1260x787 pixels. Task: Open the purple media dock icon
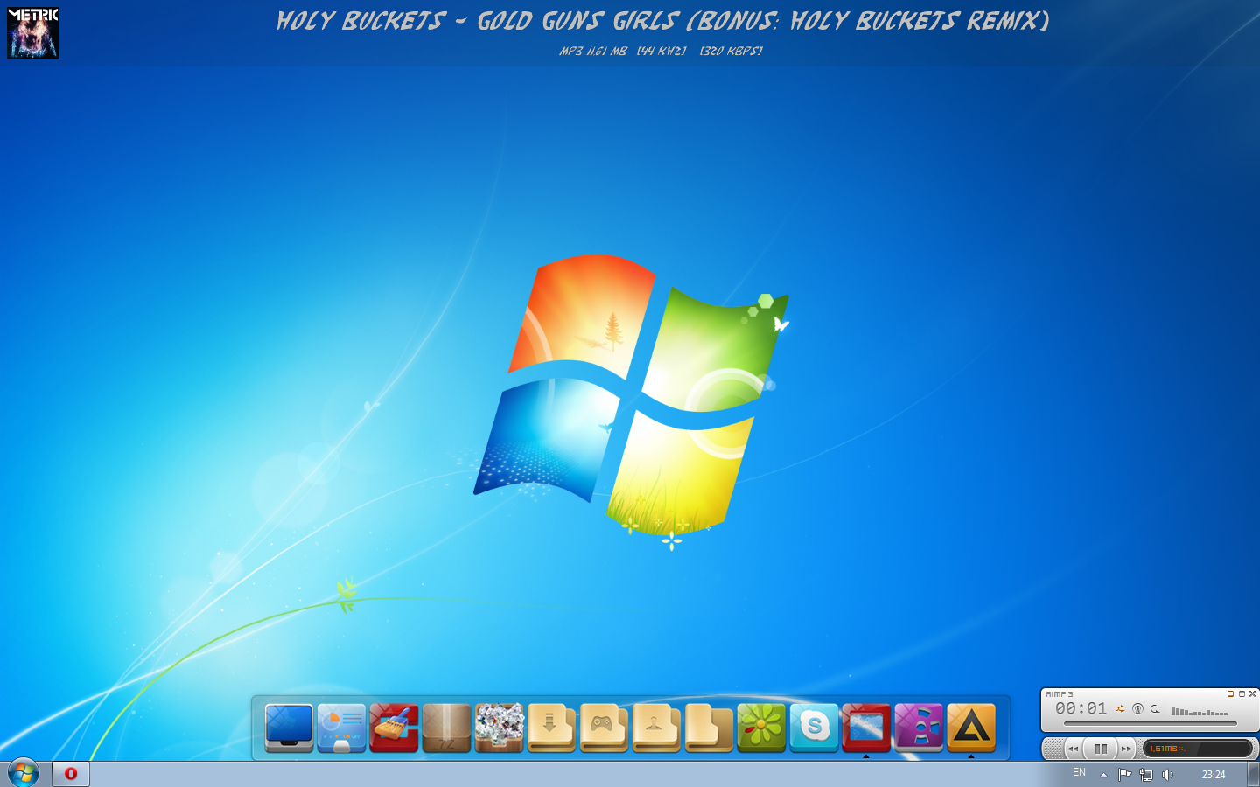tap(919, 728)
